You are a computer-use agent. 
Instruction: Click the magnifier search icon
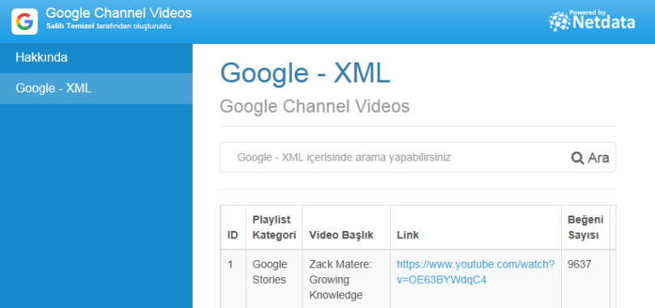click(x=577, y=158)
